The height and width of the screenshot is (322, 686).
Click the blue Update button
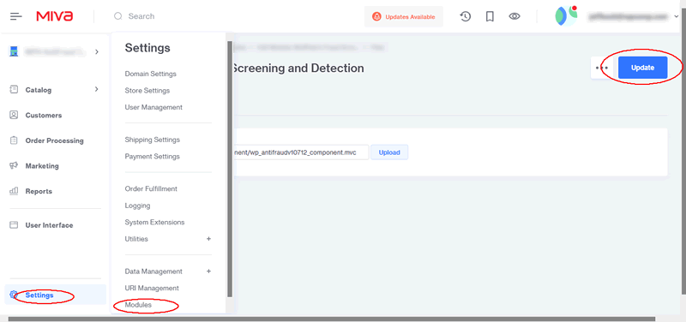pyautogui.click(x=642, y=68)
